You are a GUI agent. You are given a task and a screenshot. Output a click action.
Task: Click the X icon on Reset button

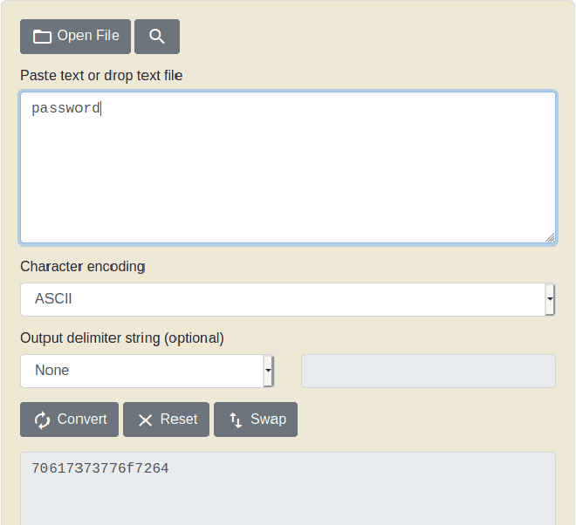[145, 420]
